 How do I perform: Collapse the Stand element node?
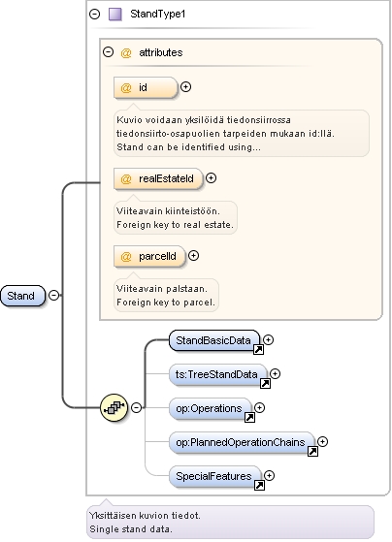pos(54,295)
